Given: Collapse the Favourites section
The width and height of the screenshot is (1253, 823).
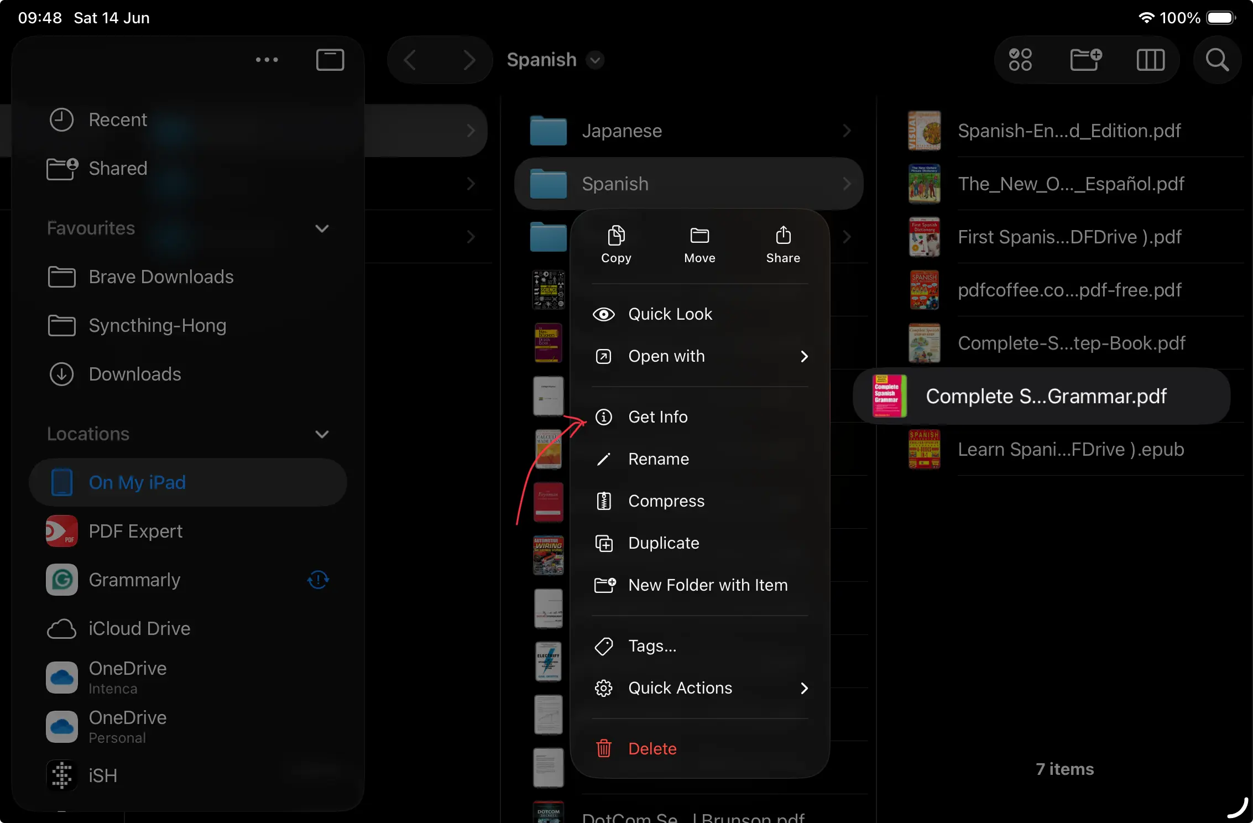Looking at the screenshot, I should (x=322, y=229).
